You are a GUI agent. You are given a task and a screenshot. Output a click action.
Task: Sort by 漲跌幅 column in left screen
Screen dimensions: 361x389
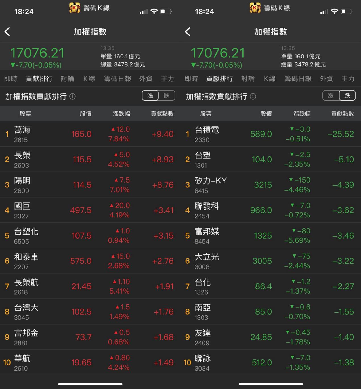pyautogui.click(x=121, y=114)
